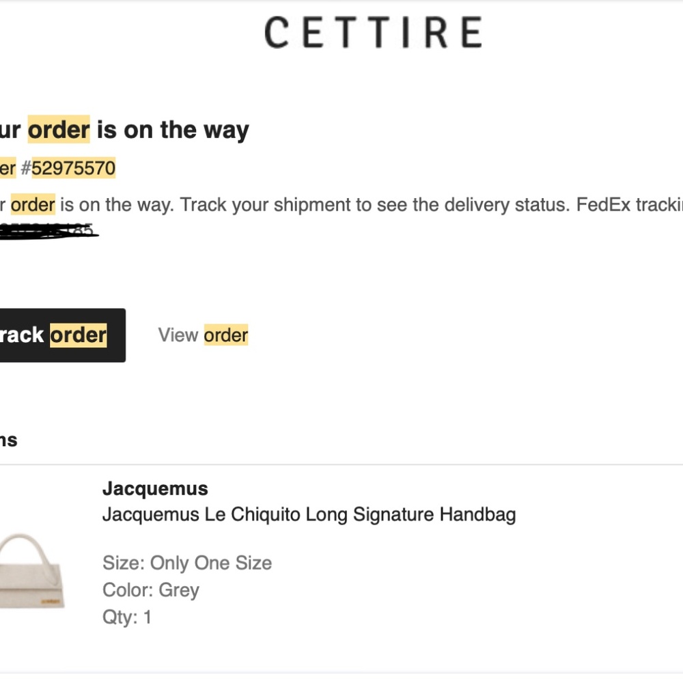Click the 'order is on the way' heading
This screenshot has width=683, height=683.
pyautogui.click(x=124, y=129)
